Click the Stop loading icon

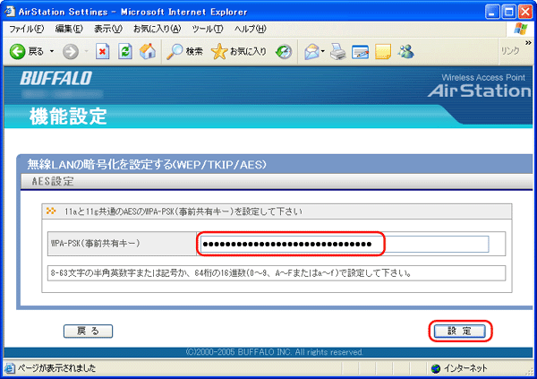(104, 51)
